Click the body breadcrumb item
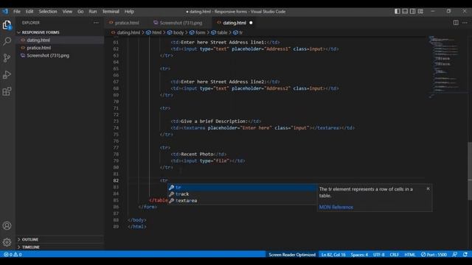 (176, 32)
